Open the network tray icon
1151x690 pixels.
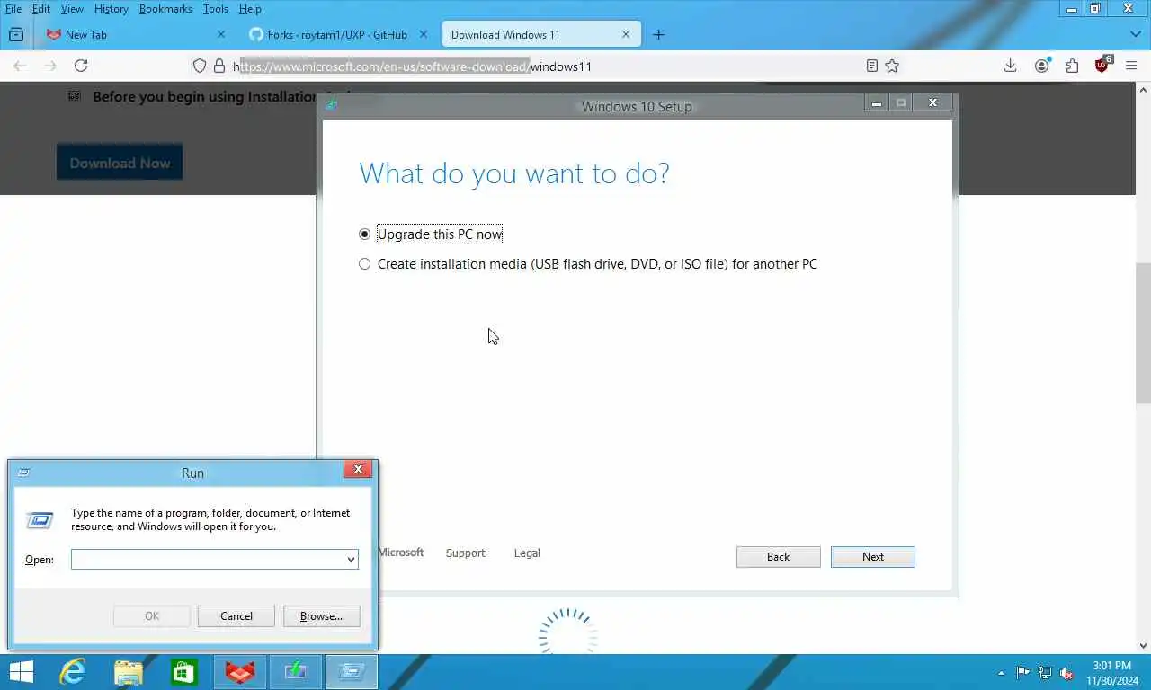(1045, 673)
